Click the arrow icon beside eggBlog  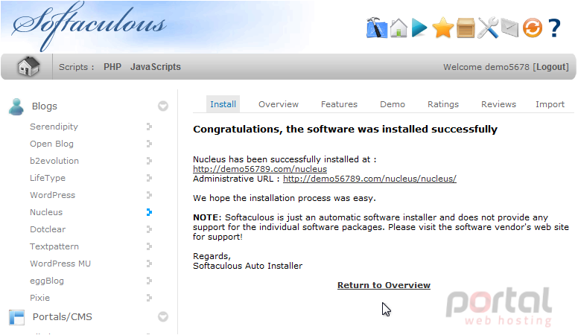(149, 281)
